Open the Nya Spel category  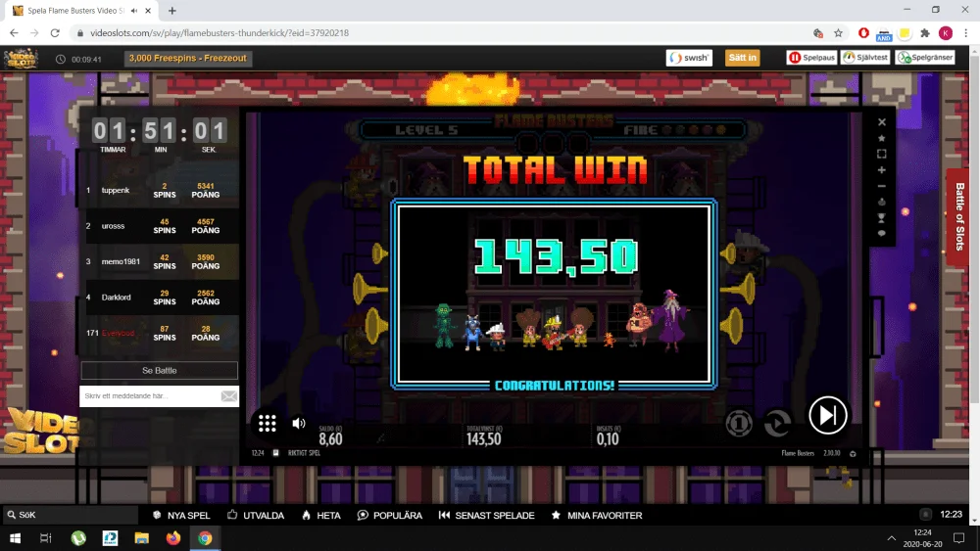point(181,516)
